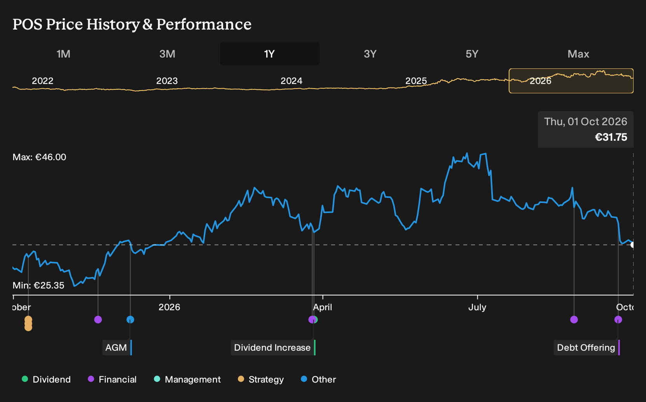Click the highlighted 2026 range selector window
646x402 pixels.
tap(571, 81)
